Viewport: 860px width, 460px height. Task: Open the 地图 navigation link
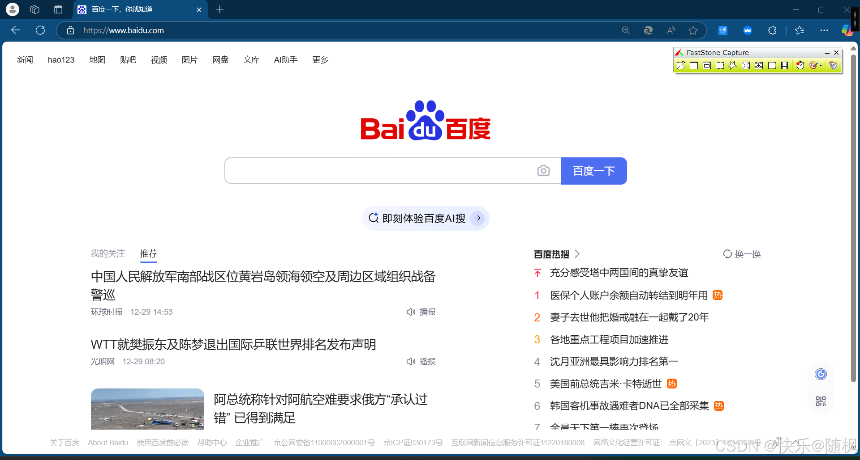(97, 60)
